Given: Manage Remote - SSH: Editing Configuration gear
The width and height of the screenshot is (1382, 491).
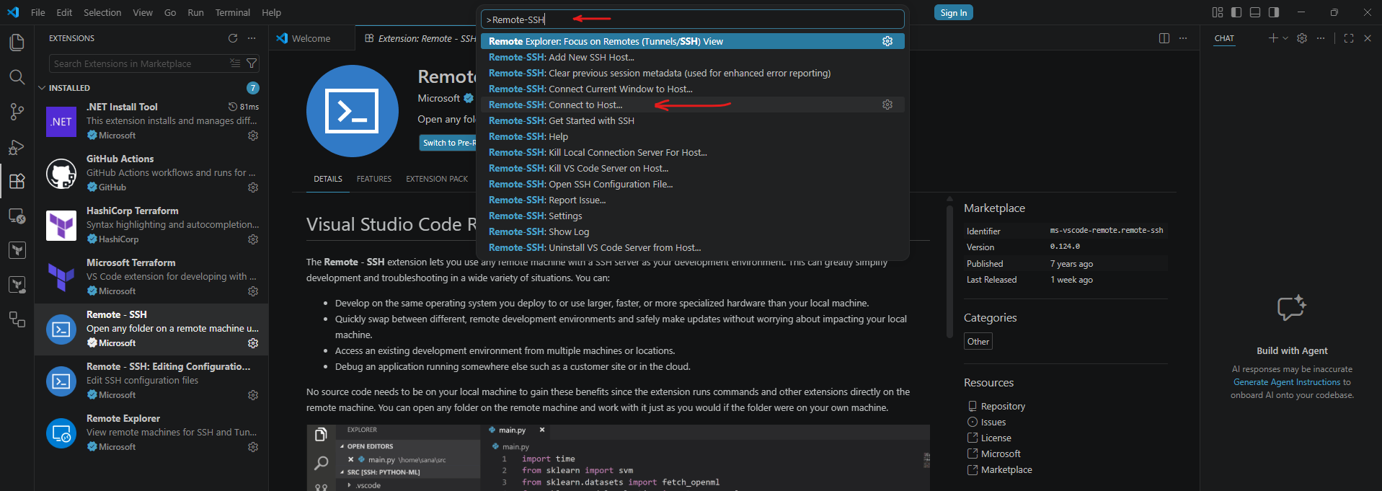Looking at the screenshot, I should click(253, 395).
